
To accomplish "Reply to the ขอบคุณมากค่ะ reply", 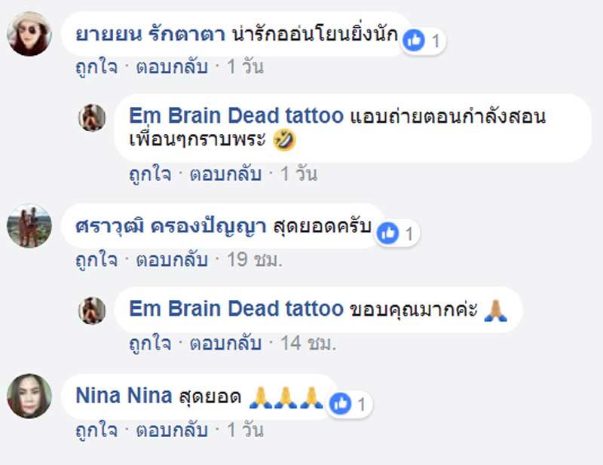I will click(x=225, y=343).
